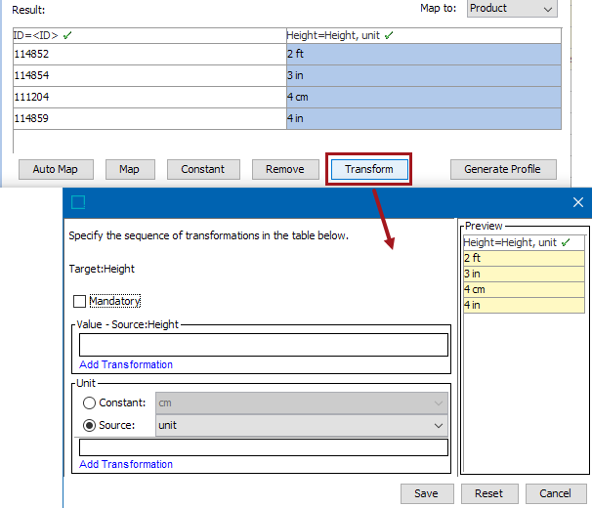Screen dimensions: 592x508
Task: Click the Target:Height label
Action: click(x=102, y=269)
